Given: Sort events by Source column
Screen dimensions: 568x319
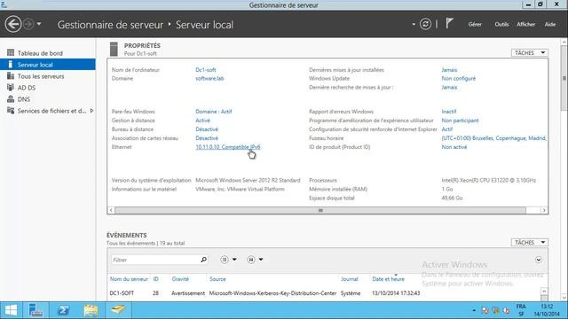Looking at the screenshot, I should (217, 279).
